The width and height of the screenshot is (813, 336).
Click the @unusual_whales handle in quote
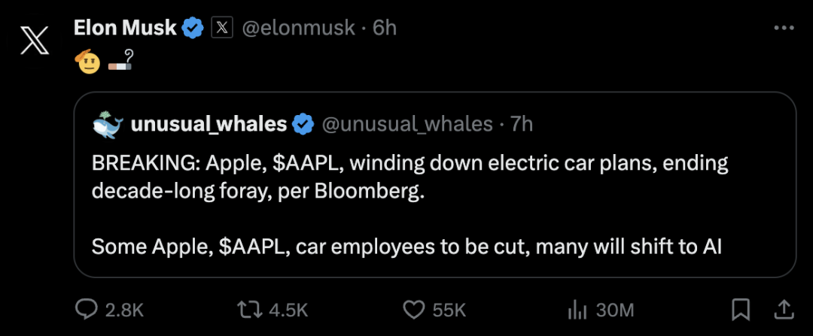407,124
